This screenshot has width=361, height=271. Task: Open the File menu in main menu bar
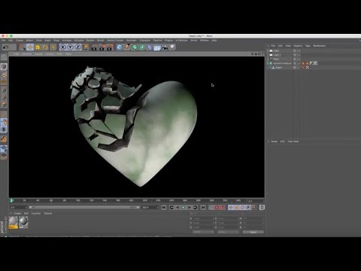[x=4, y=41]
